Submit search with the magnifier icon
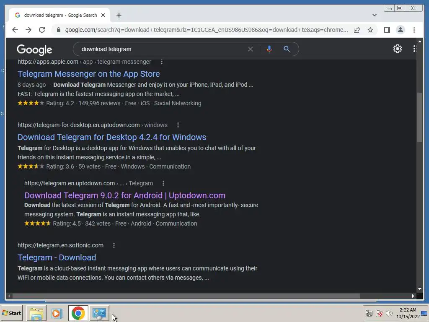Screen dimensions: 429x322 pyautogui.click(x=287, y=49)
